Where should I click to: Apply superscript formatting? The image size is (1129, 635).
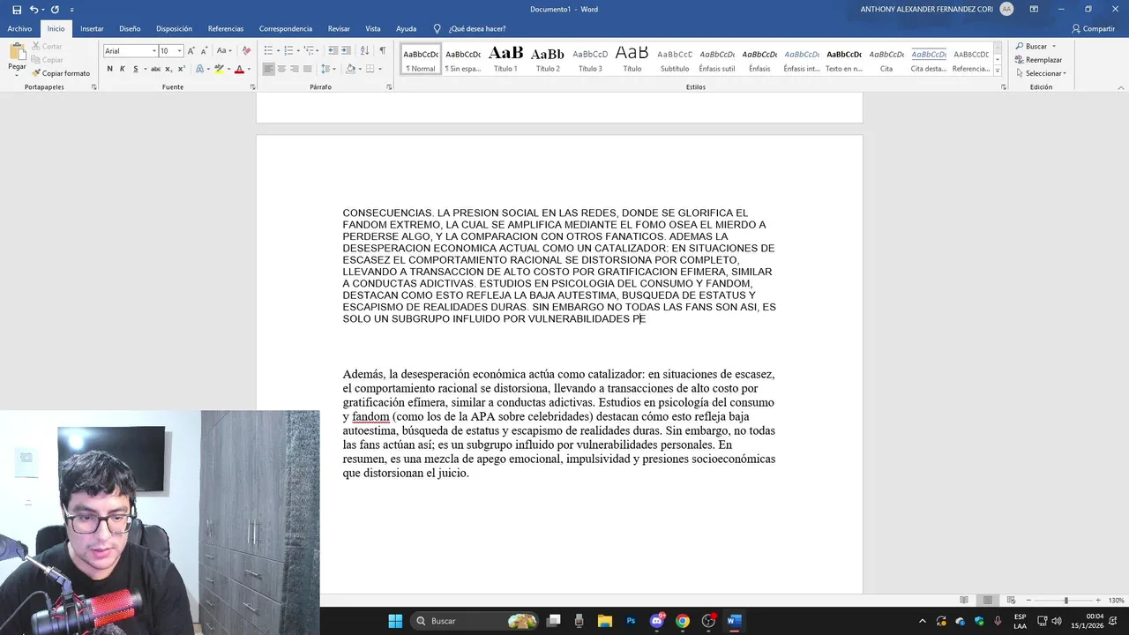coord(181,69)
